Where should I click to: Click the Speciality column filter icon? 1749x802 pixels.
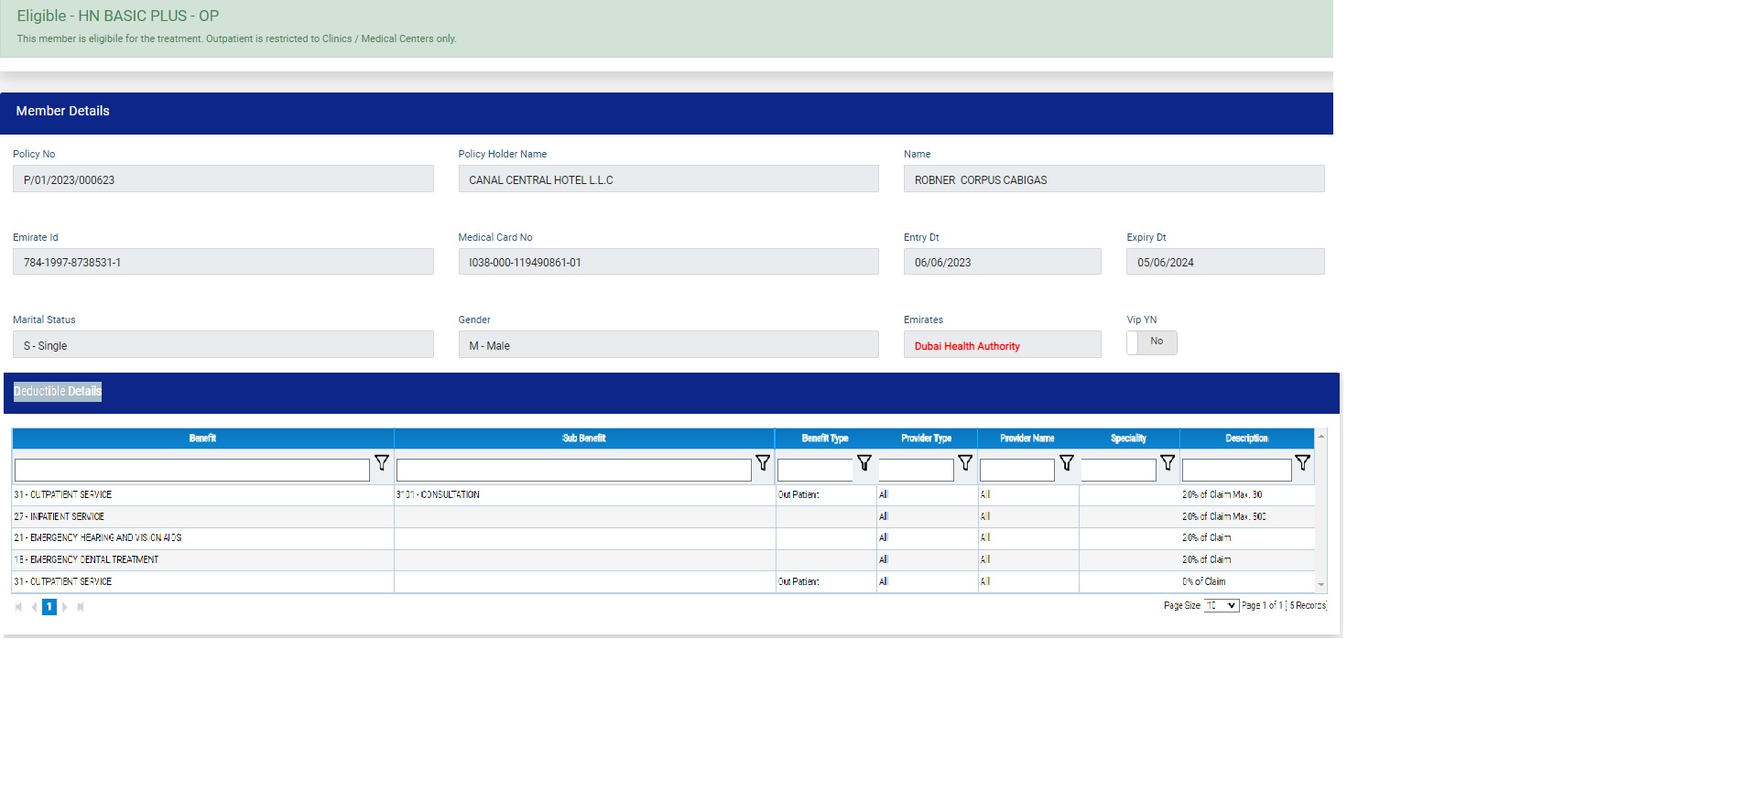[x=1168, y=463]
